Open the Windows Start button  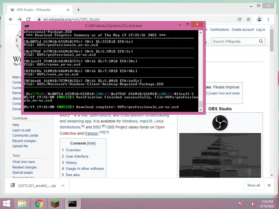click(7, 204)
